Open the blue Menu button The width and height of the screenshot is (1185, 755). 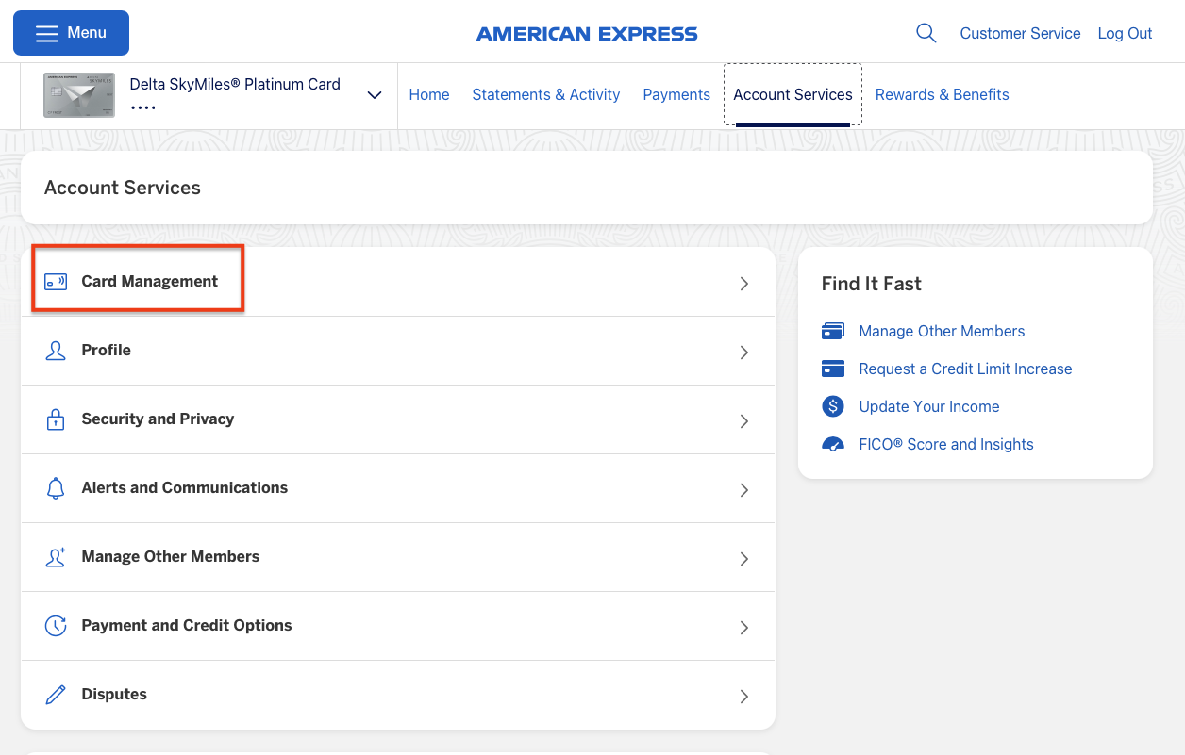pyautogui.click(x=71, y=33)
